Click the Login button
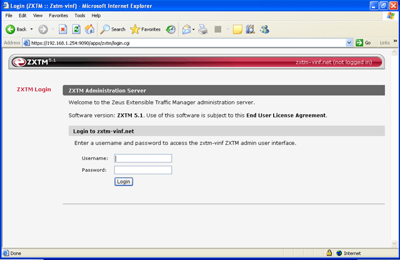The image size is (400, 260). pos(123,181)
